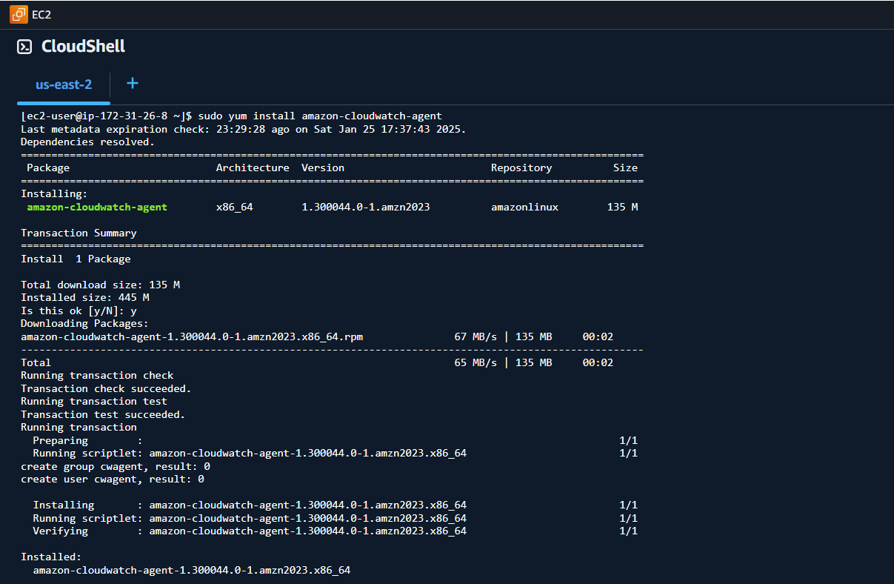
Task: Click the Is this ok [y/N] prompt
Action: click(x=79, y=311)
